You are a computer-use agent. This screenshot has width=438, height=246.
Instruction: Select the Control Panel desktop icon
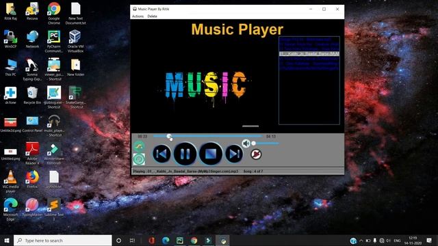pyautogui.click(x=32, y=124)
